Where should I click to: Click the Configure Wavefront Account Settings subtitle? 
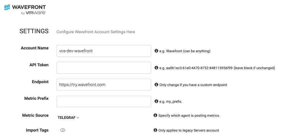tap(96, 32)
